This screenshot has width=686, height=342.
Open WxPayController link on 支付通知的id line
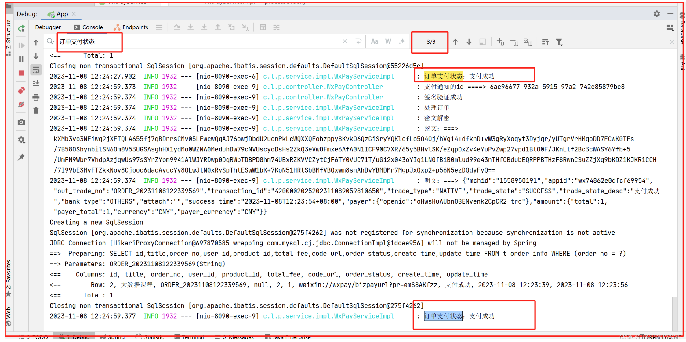click(323, 87)
